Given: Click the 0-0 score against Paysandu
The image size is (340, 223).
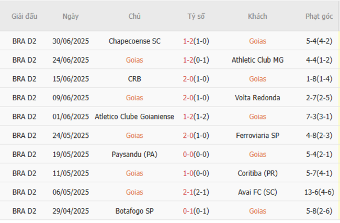Looking at the screenshot, I should 188,155.
